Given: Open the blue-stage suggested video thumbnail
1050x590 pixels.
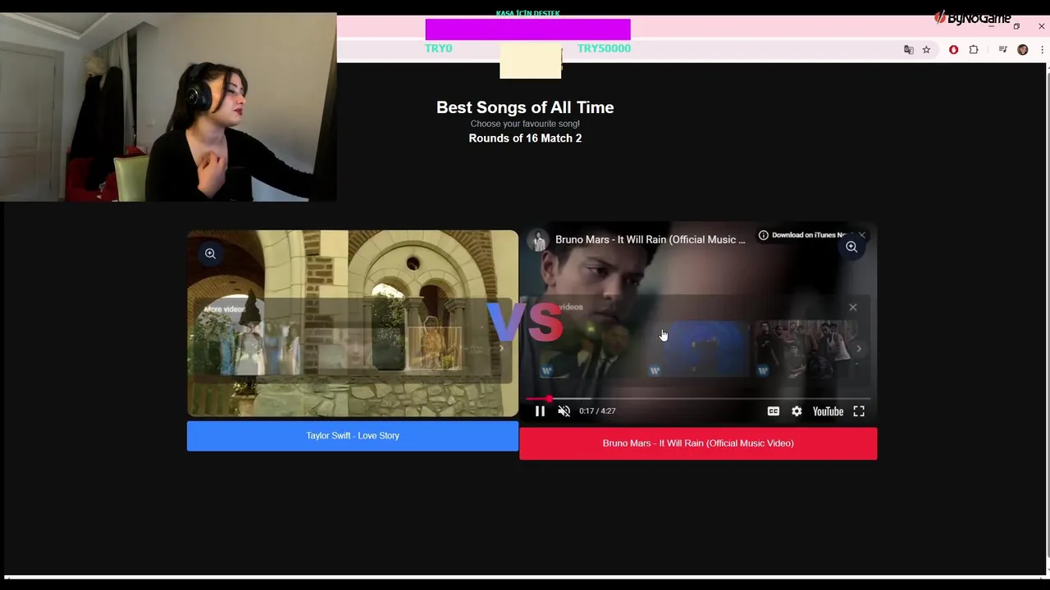Looking at the screenshot, I should 697,349.
